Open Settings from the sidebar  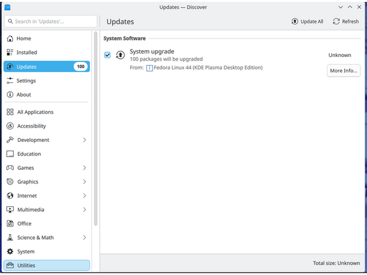[x=46, y=81]
